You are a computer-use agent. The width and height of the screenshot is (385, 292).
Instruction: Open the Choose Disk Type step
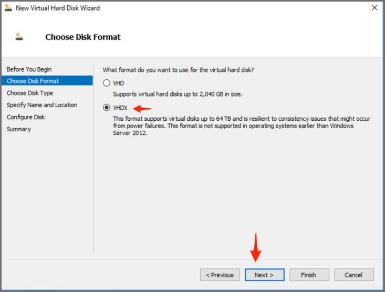[30, 93]
